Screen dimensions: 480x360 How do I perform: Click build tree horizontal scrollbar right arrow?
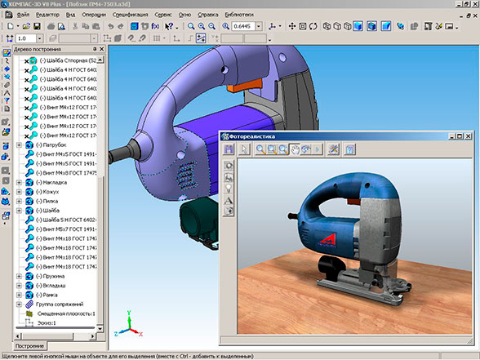point(93,336)
